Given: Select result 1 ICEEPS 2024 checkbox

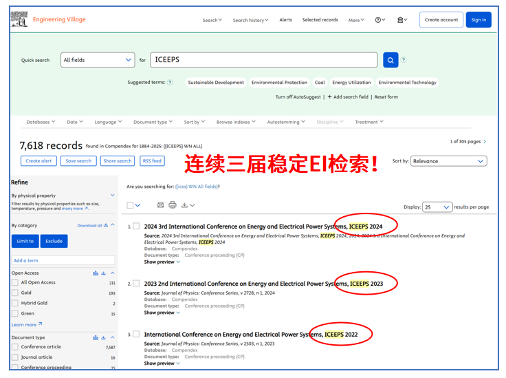Looking at the screenshot, I should coord(136,226).
